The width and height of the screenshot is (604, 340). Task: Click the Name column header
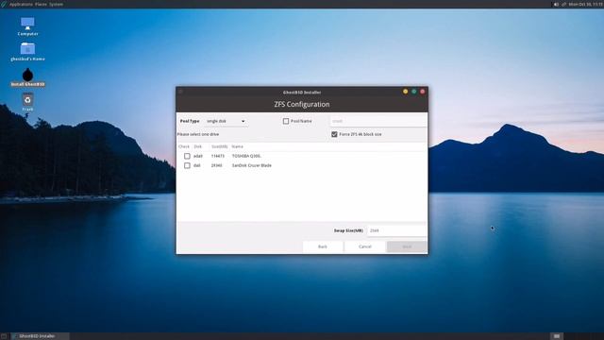point(237,146)
